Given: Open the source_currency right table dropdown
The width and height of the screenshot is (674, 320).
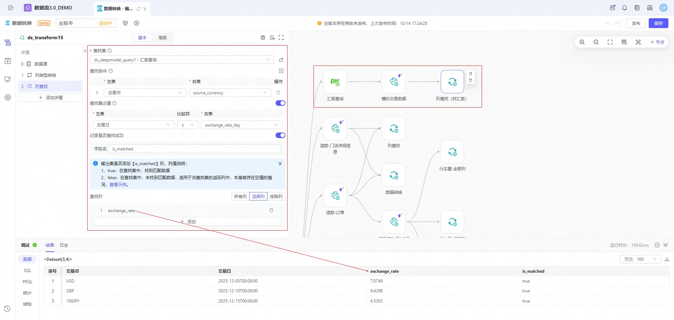Looking at the screenshot, I should 230,93.
